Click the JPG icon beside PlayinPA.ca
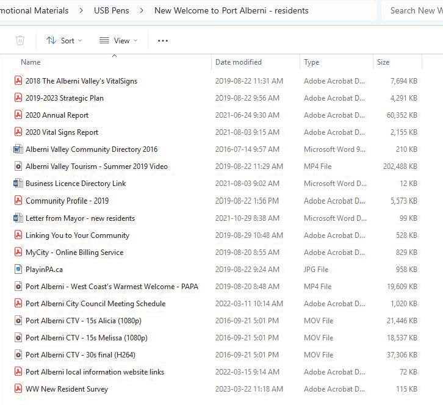Screen dimensions: 443x405 (x=18, y=269)
